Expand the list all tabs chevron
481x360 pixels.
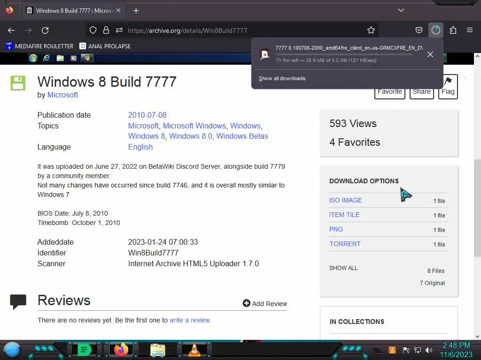tap(401, 10)
